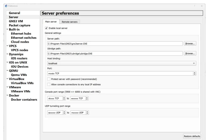Collapse the IOS on UNIX group
The image size is (209, 140).
pyautogui.click(x=7, y=62)
